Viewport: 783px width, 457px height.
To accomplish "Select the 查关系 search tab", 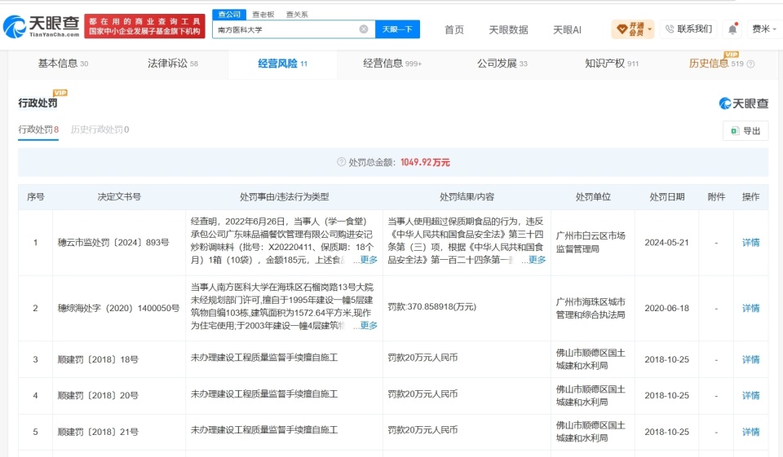I will [297, 15].
